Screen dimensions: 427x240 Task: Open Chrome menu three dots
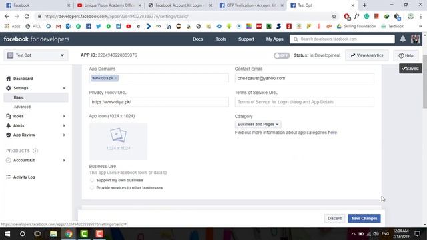pos(421,16)
